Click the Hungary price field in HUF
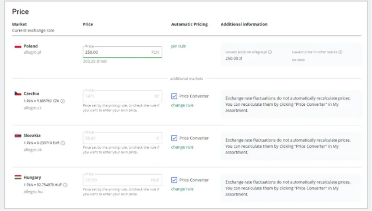The image size is (372, 211). coord(116,180)
